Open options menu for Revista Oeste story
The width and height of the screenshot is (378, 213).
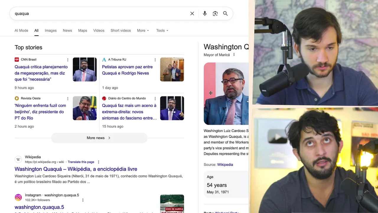68,99
